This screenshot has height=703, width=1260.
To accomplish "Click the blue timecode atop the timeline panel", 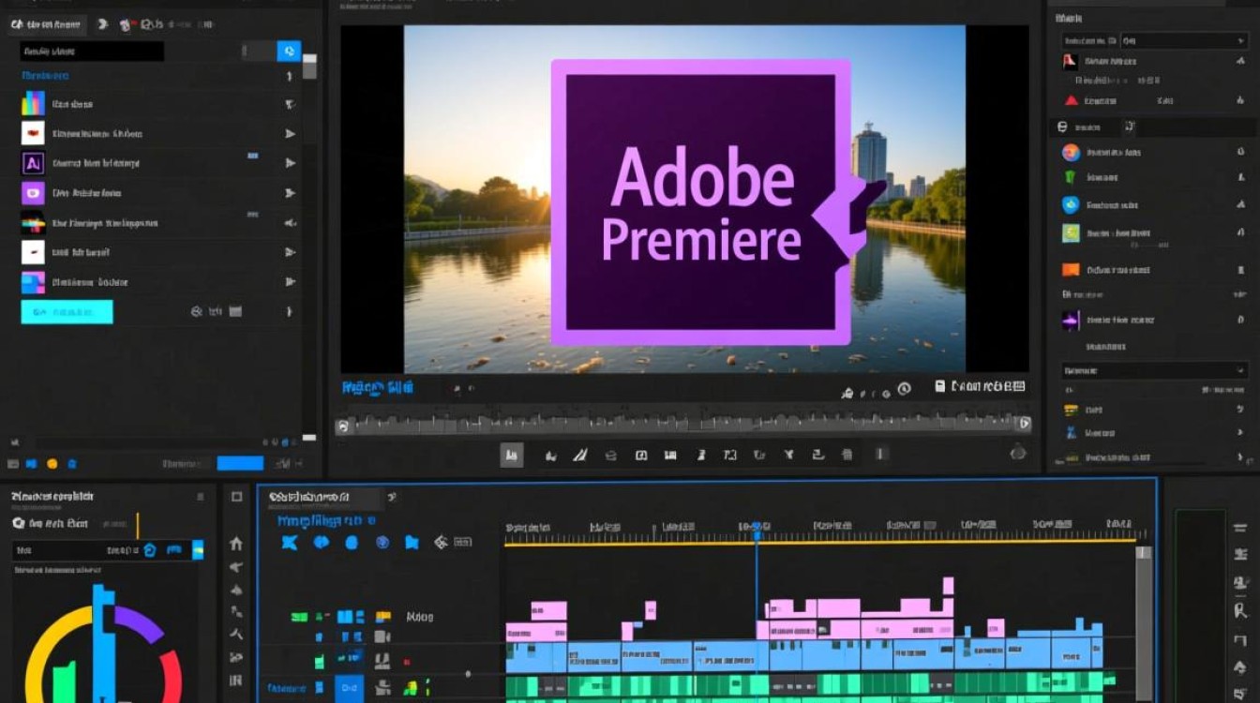I will coord(326,520).
